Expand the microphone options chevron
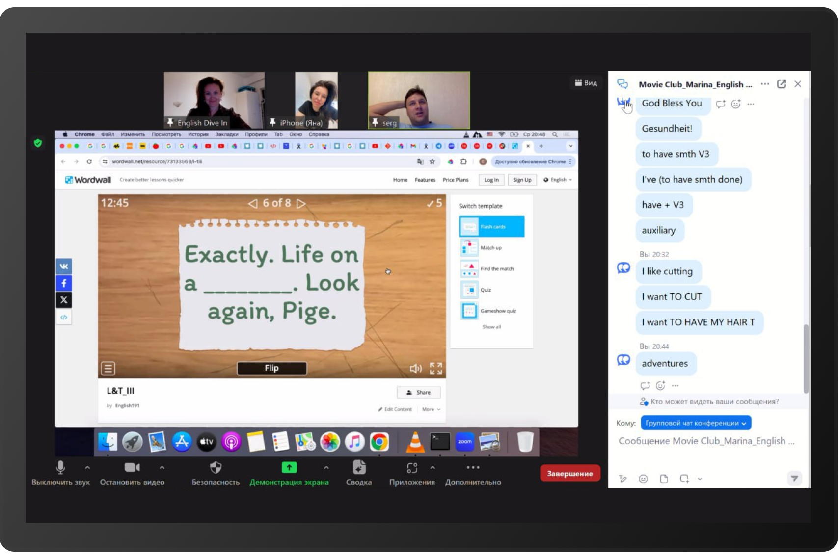This screenshot has height=559, width=838. pos(87,468)
